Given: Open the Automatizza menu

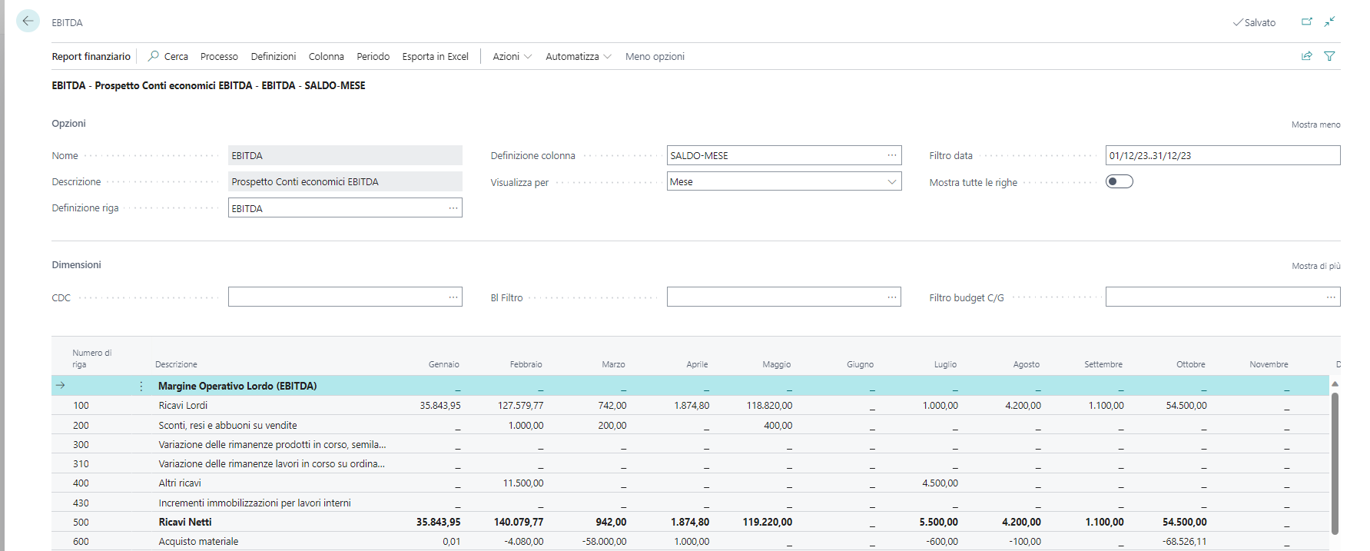Looking at the screenshot, I should pyautogui.click(x=578, y=56).
